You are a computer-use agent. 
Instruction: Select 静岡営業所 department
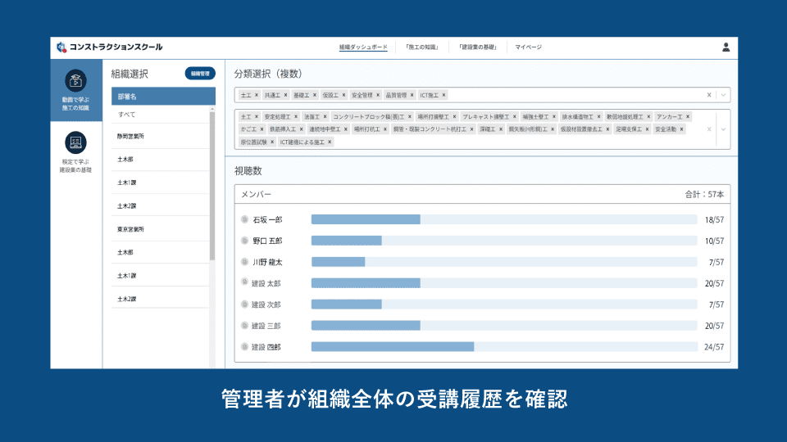tap(160, 137)
